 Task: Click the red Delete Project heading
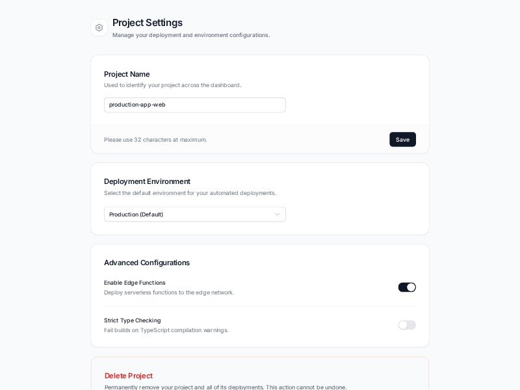click(x=129, y=376)
